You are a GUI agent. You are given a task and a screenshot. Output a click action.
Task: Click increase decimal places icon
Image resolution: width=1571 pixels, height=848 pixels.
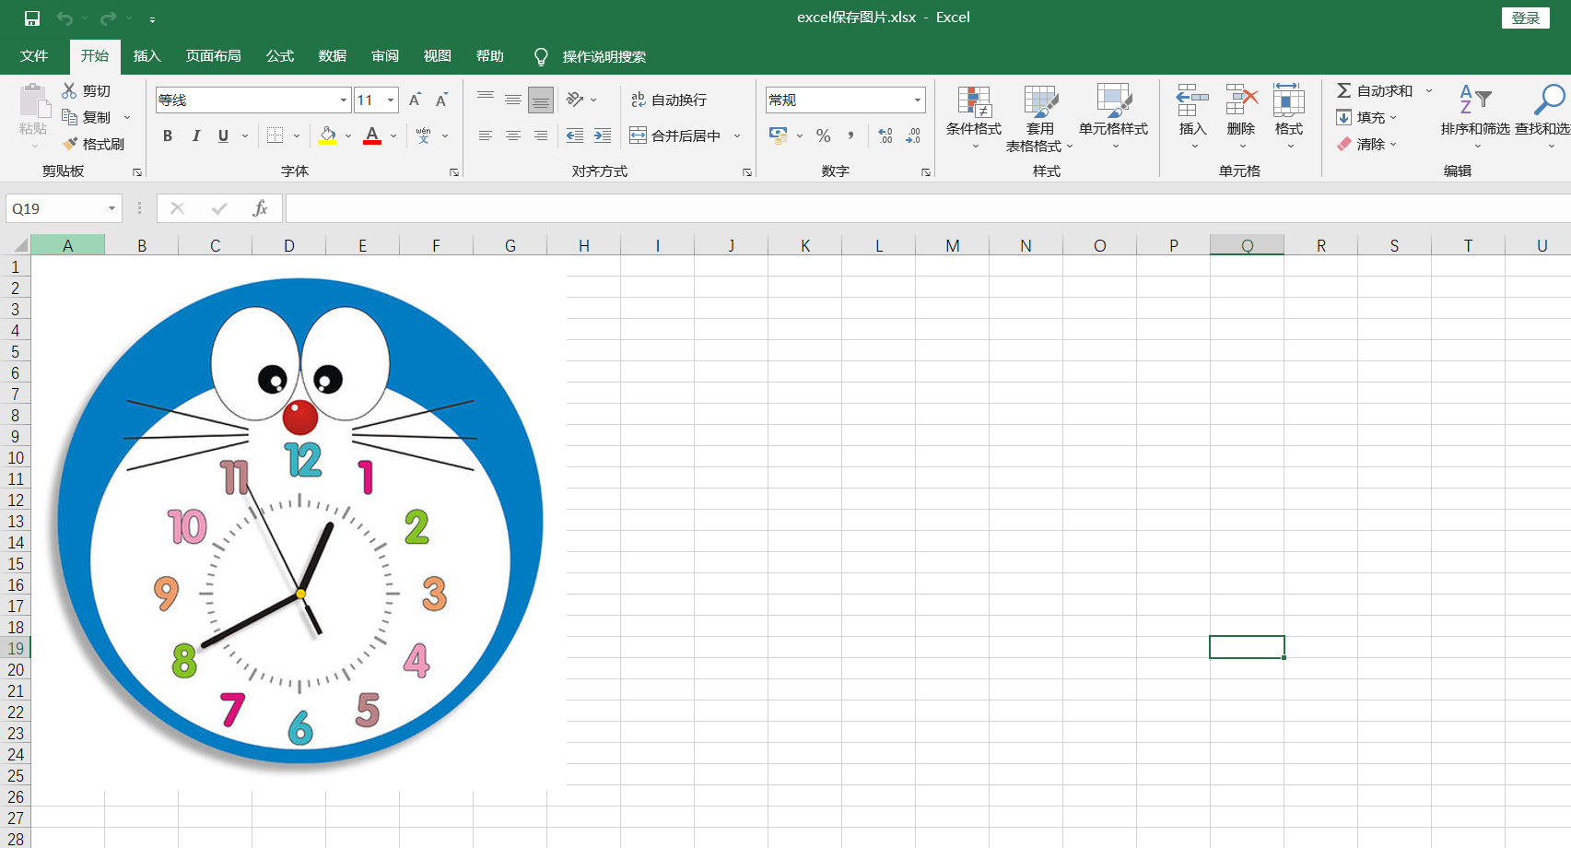click(885, 135)
